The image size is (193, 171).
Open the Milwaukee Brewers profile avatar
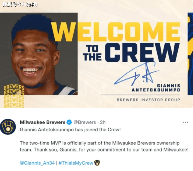click(x=8, y=127)
